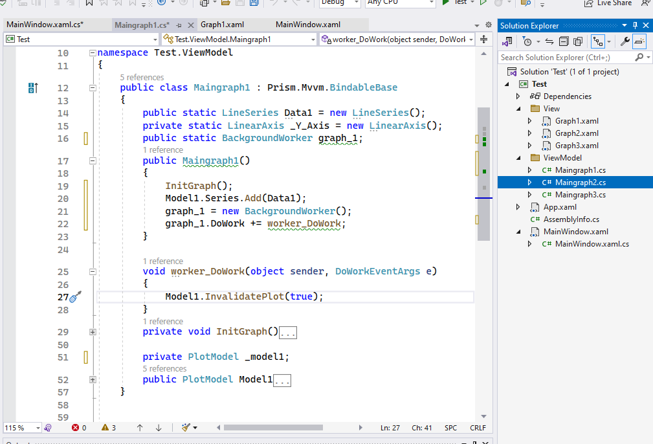653x444 pixels.
Task: Click the warning triangle count indicator
Action: [x=109, y=428]
